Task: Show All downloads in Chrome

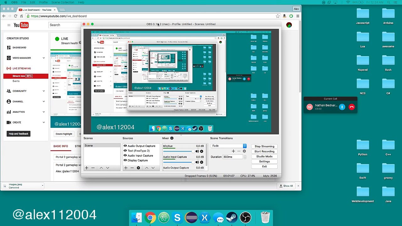Action: (286, 186)
